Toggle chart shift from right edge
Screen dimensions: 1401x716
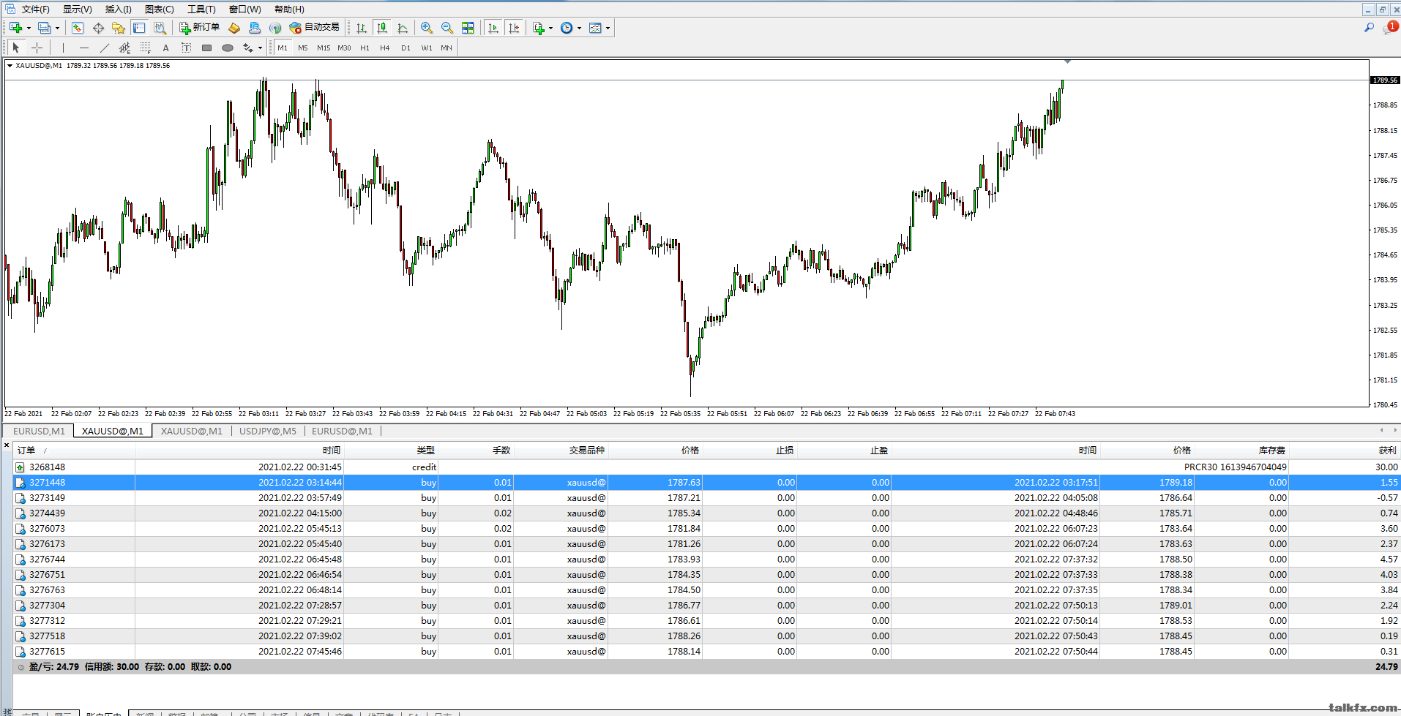(514, 28)
